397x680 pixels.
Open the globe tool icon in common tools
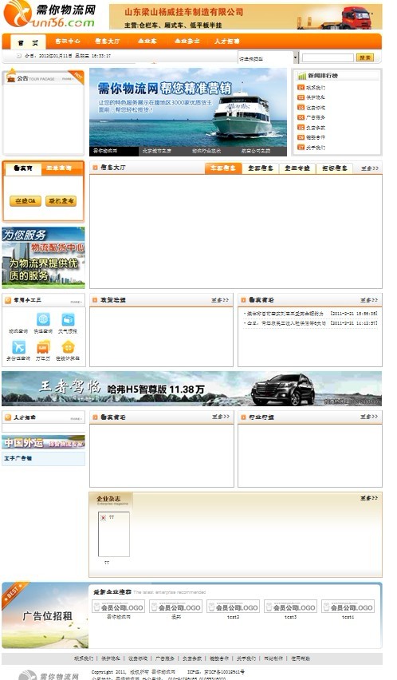(43, 319)
